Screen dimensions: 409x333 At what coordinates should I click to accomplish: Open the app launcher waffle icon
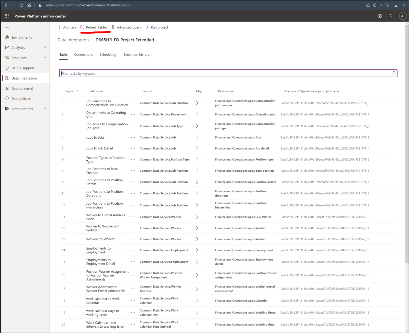coord(7,16)
